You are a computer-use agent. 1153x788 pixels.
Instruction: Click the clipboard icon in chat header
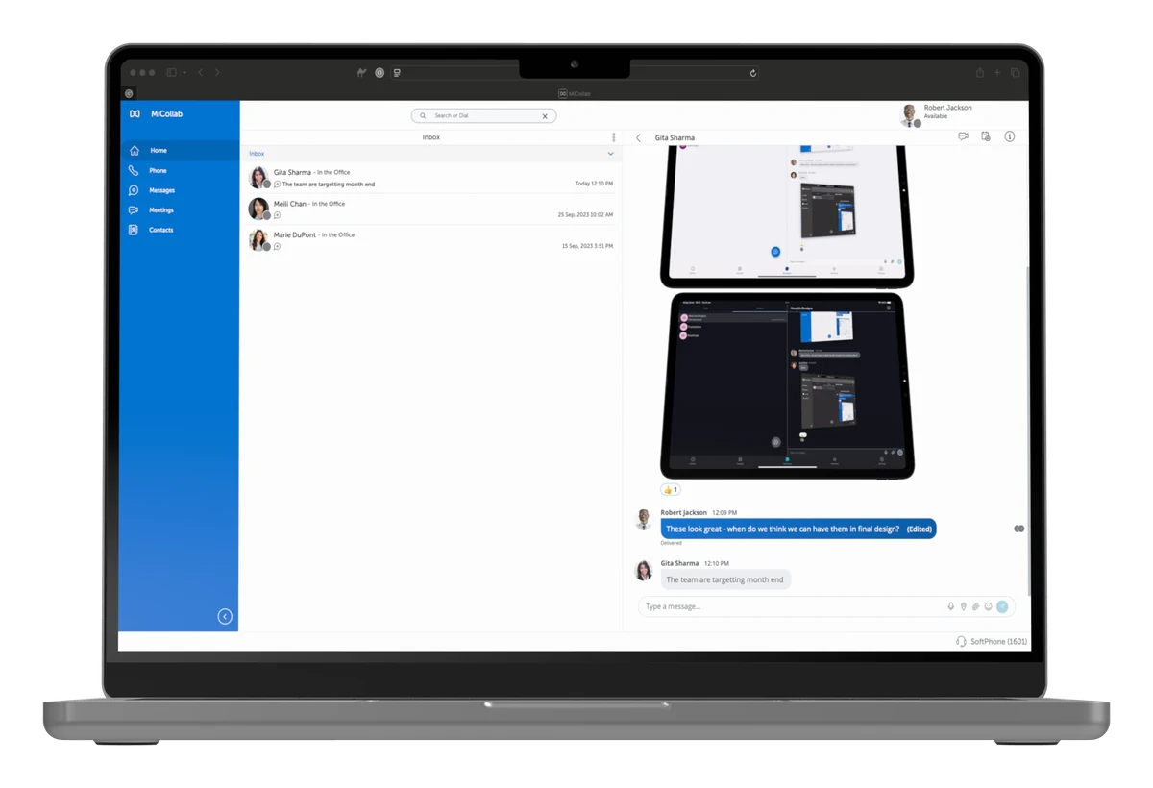(986, 136)
